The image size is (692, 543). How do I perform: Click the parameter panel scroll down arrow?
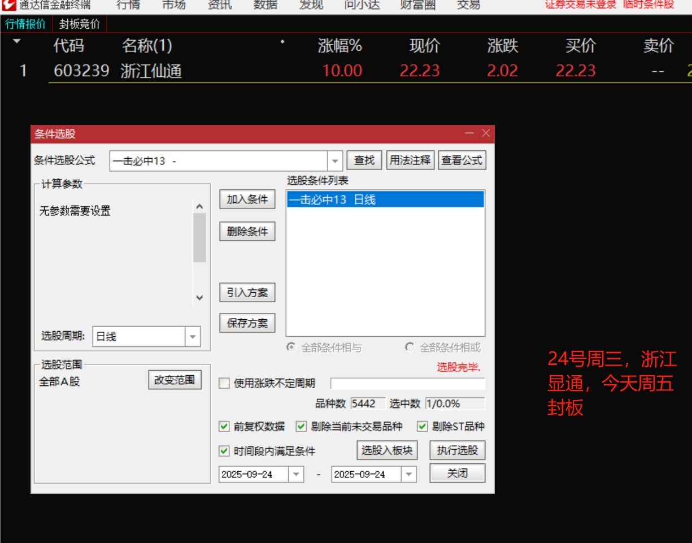[x=199, y=298]
